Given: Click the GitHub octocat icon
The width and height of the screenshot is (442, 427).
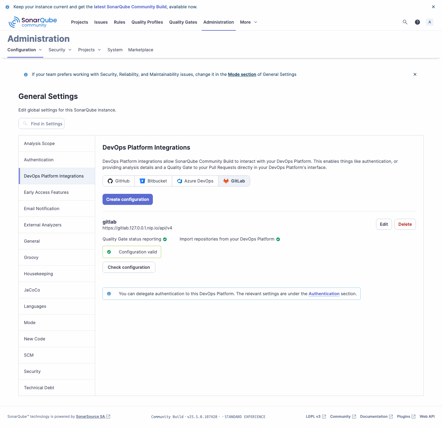Looking at the screenshot, I should point(110,181).
